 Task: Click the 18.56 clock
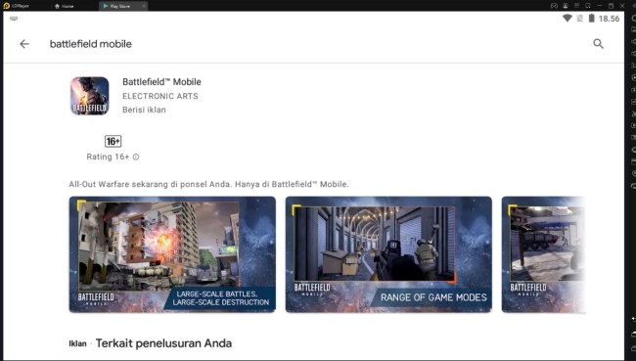(609, 19)
